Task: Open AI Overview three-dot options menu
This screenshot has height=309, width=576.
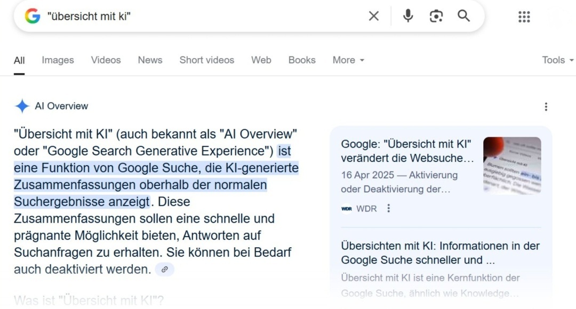Action: [x=546, y=107]
